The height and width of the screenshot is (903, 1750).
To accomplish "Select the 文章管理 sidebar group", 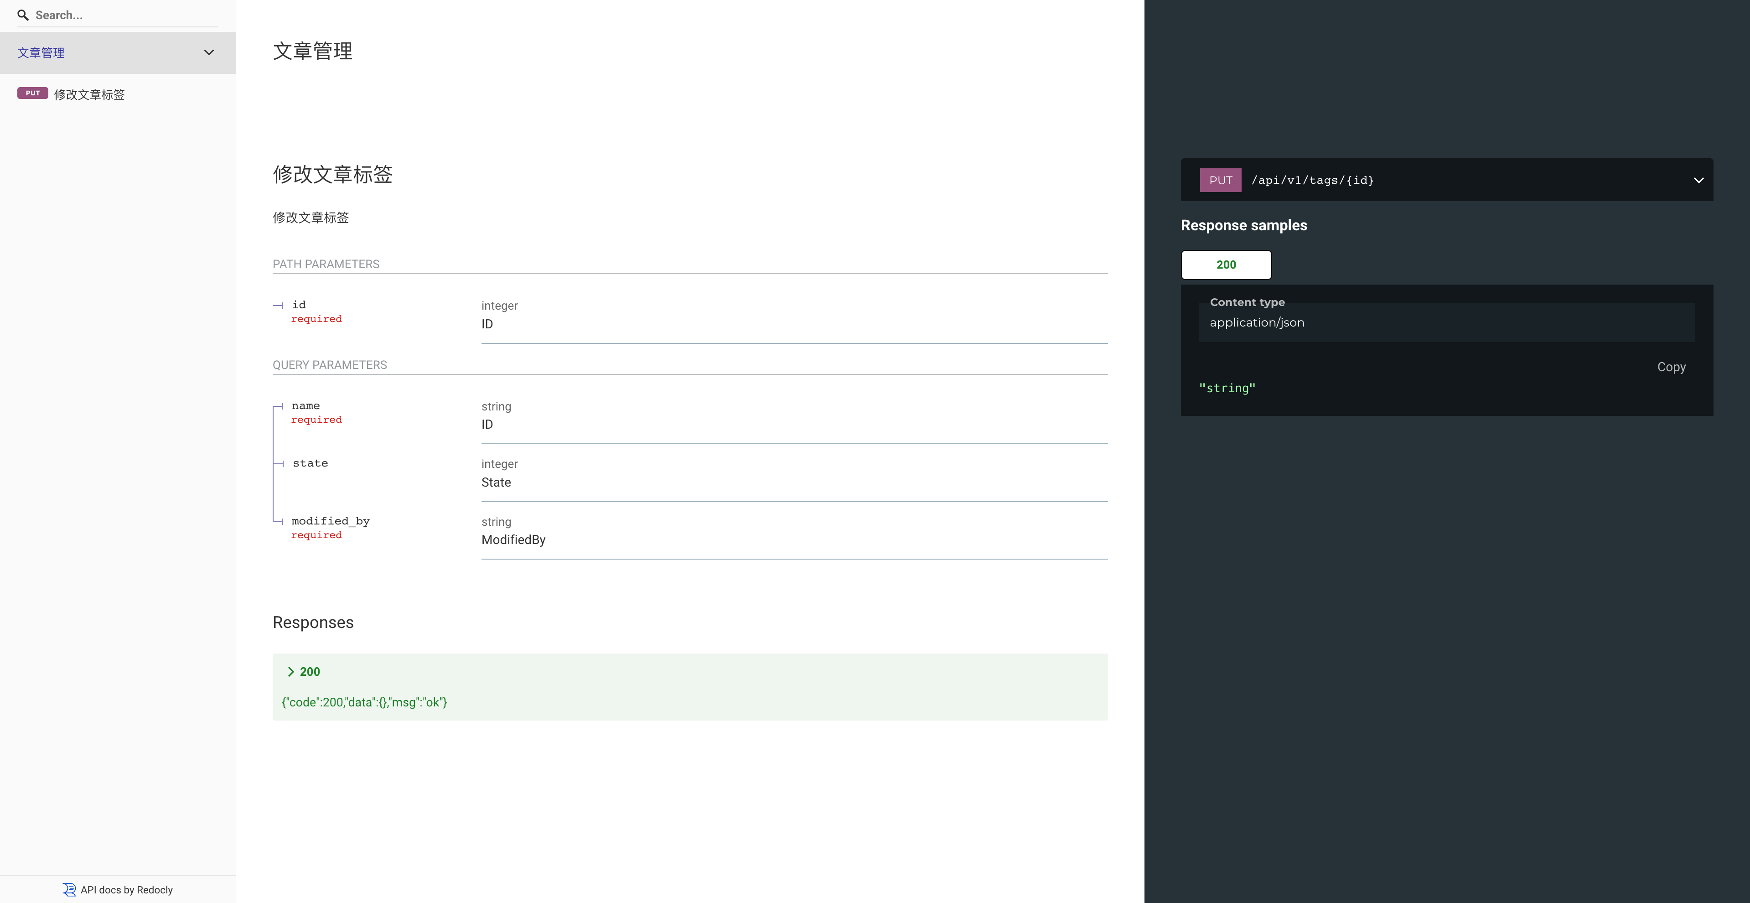I will tap(41, 52).
